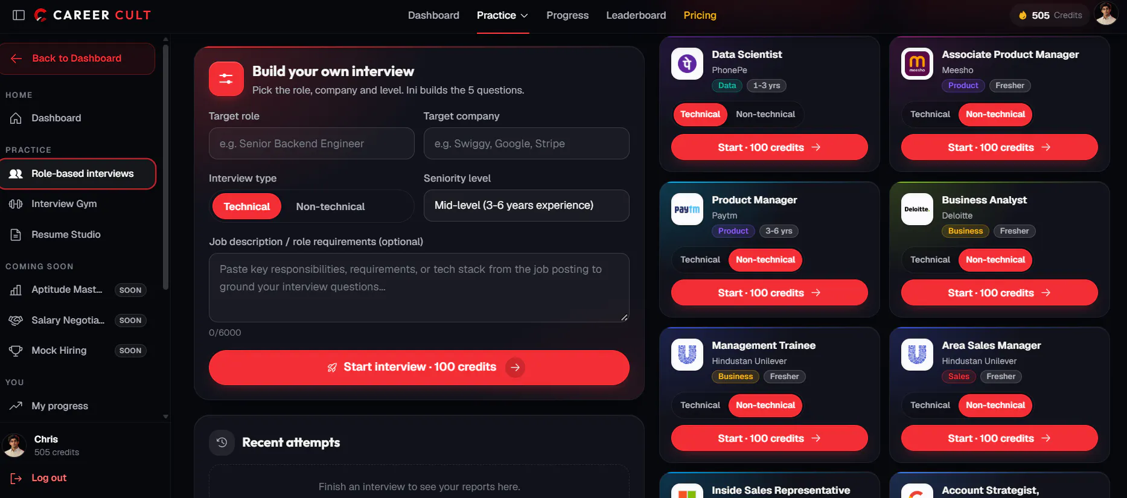Open the Leaderboard nav tab
Screen dimensions: 1127x498
pos(636,15)
